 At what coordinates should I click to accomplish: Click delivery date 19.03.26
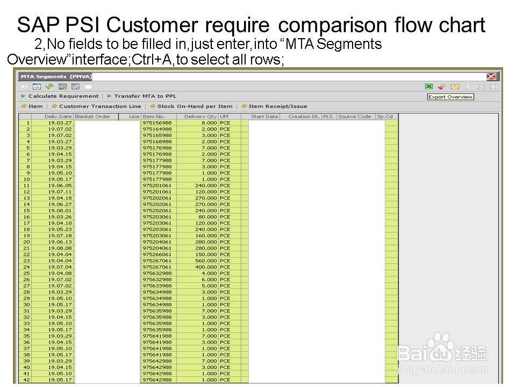(x=52, y=217)
